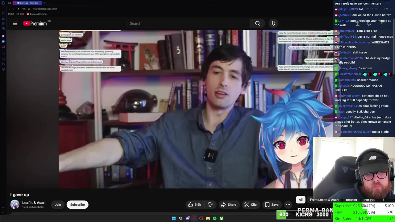The image size is (395, 222).
Task: Reload the page in the browser
Action: click(18, 9)
